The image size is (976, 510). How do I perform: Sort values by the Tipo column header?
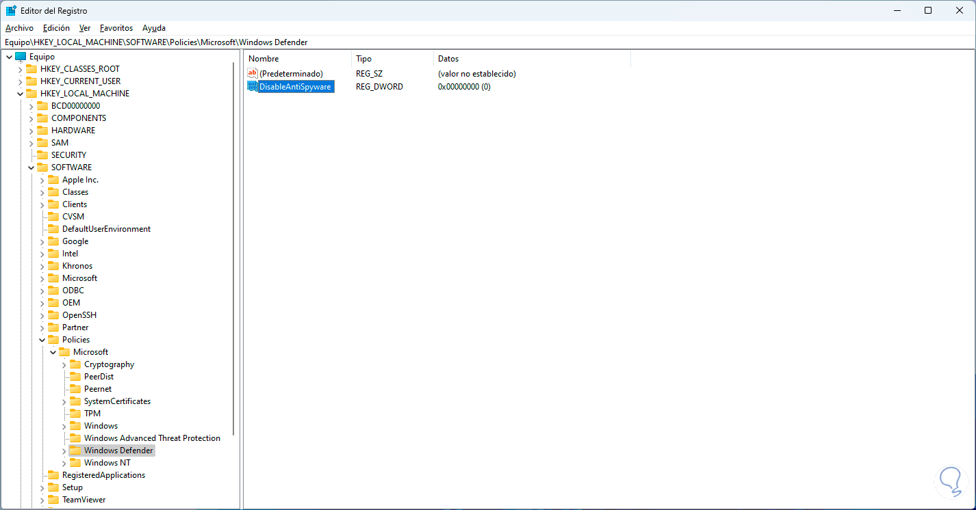[392, 59]
